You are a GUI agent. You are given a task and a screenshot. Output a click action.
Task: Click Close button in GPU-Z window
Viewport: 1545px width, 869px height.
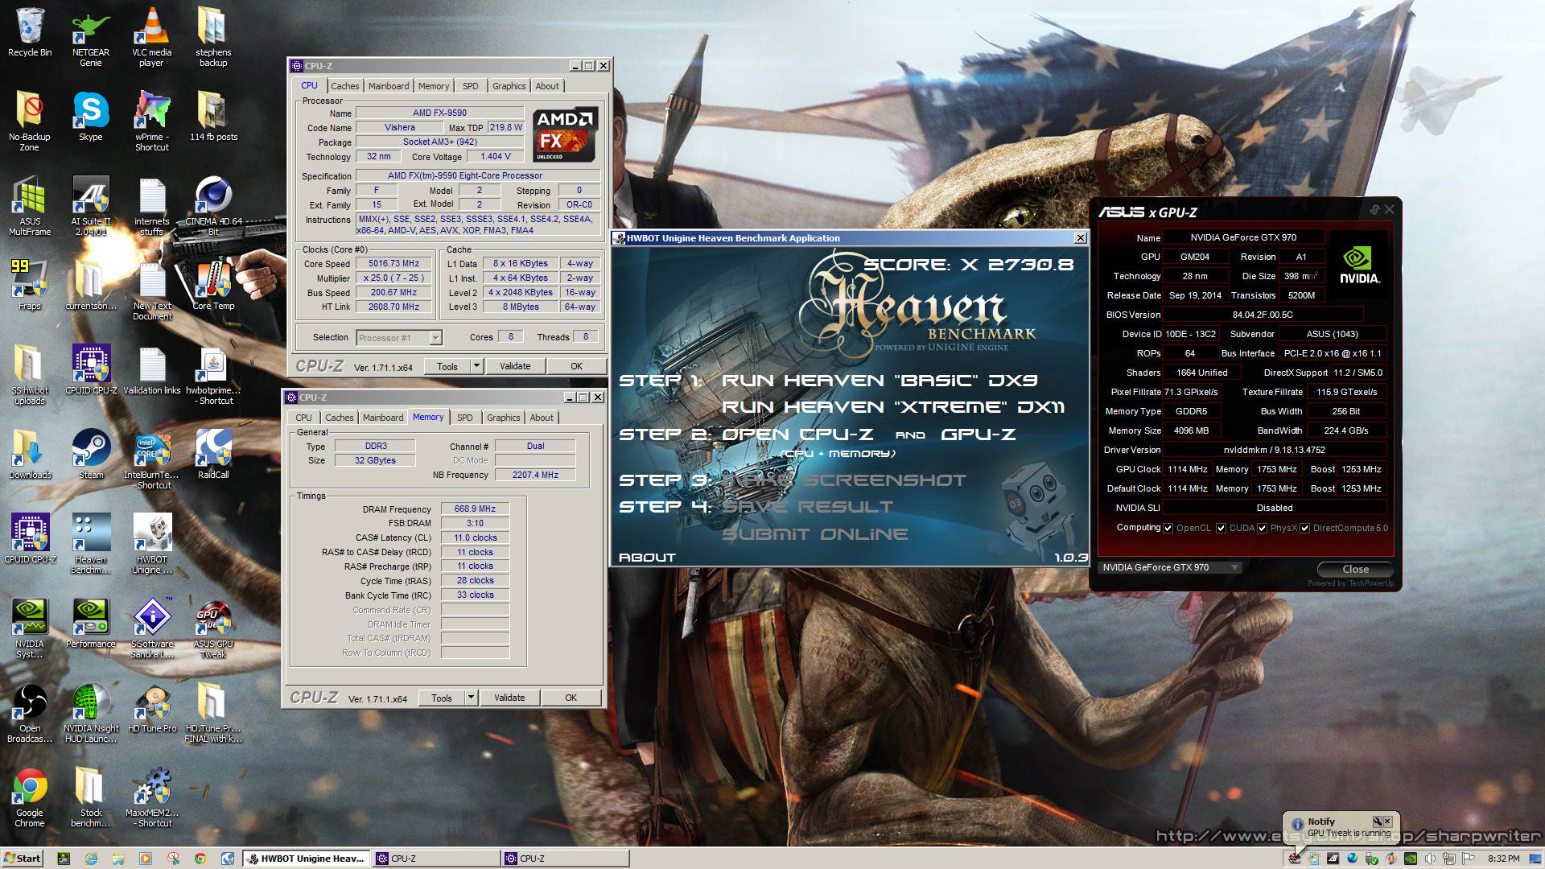coord(1355,569)
